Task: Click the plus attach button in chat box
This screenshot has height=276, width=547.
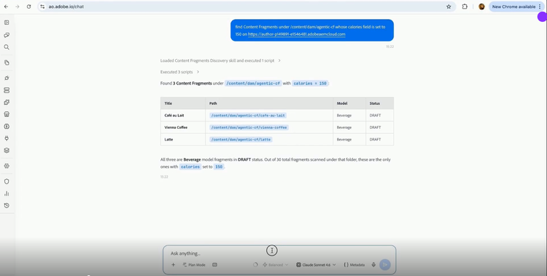Action: coord(173,265)
